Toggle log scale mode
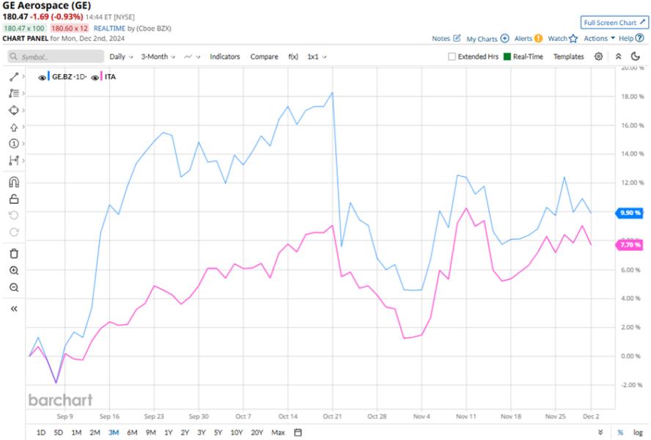The image size is (651, 440). click(638, 433)
